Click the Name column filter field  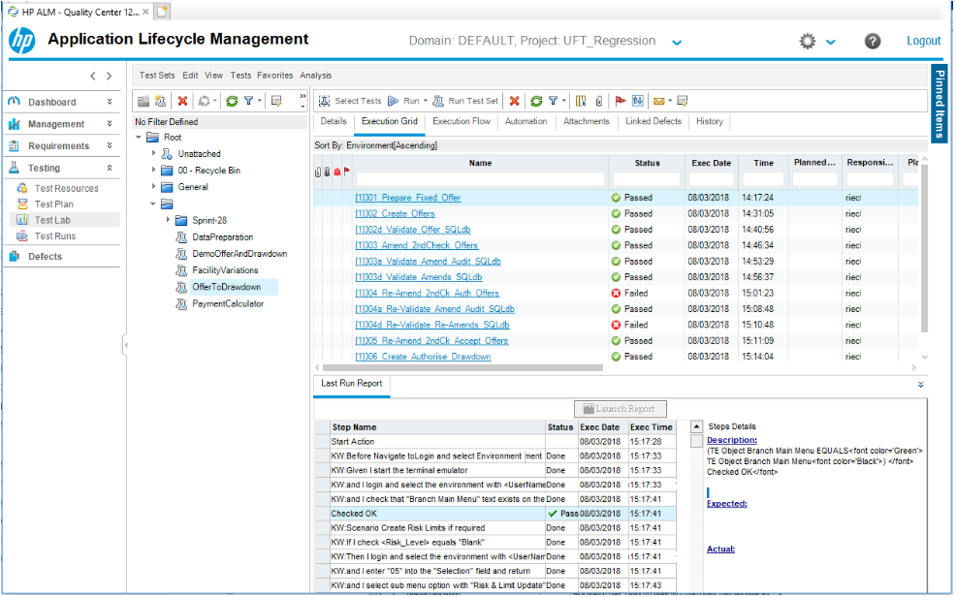pyautogui.click(x=480, y=179)
